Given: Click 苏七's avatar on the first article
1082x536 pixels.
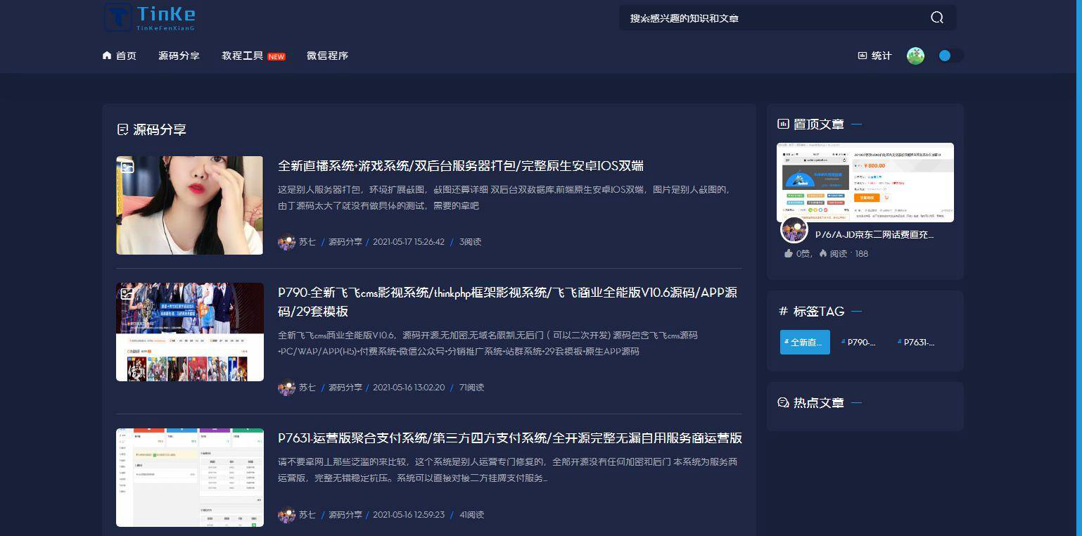Looking at the screenshot, I should [286, 241].
